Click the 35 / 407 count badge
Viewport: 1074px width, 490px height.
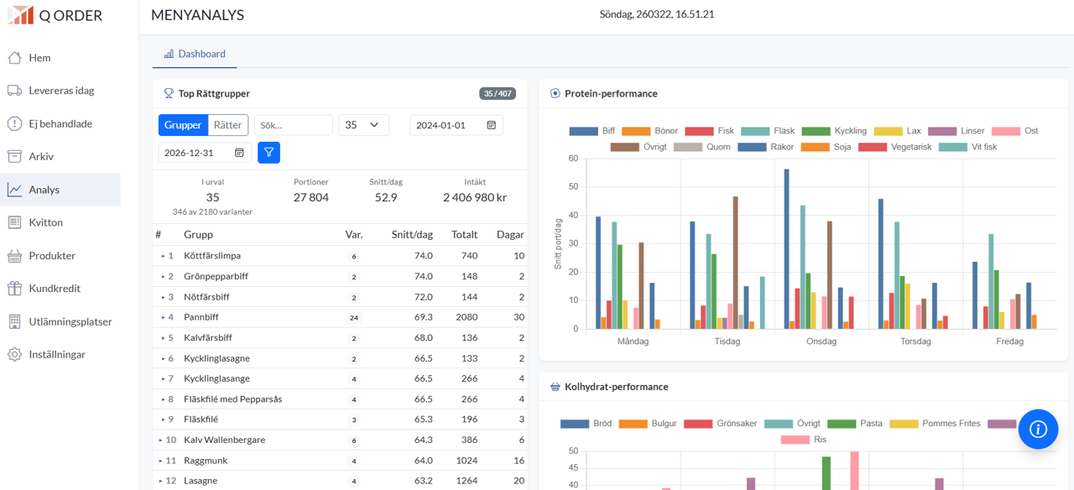[x=498, y=94]
